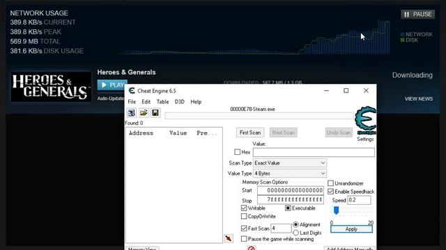Screen dimensions: 446x250
Task: Open the Scan Type dropdown
Action: [x=290, y=163]
